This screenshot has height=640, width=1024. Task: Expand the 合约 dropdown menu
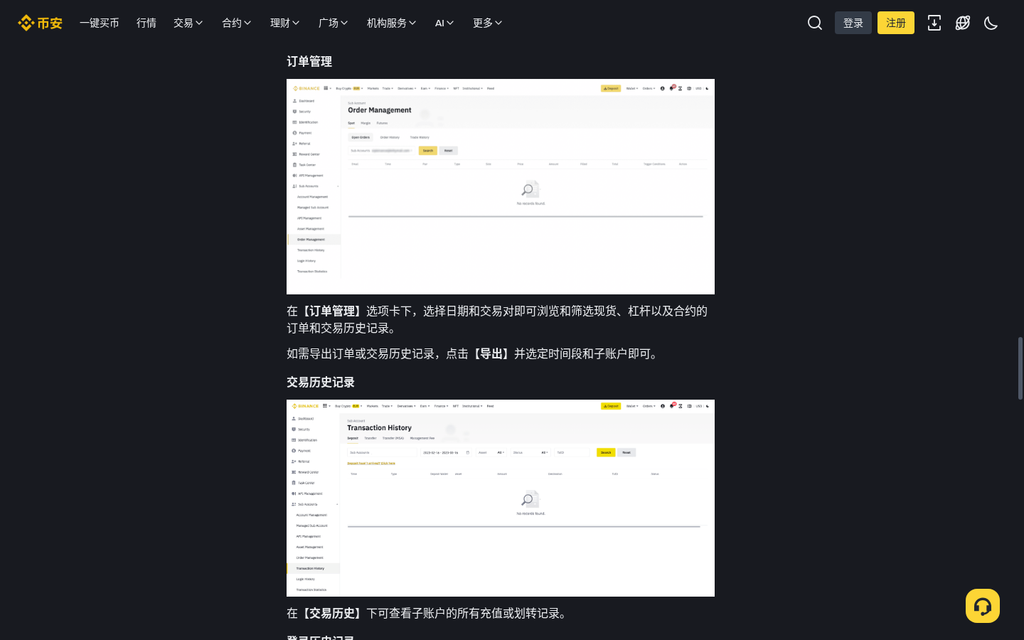pyautogui.click(x=237, y=23)
